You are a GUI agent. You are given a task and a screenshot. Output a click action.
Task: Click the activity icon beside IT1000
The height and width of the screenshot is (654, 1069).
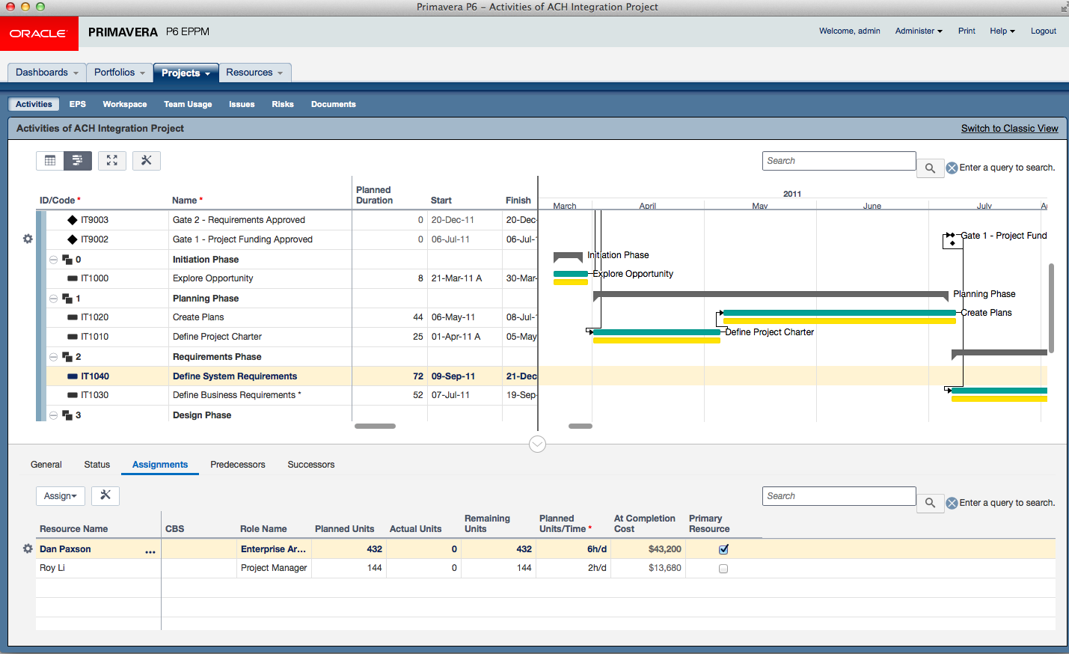(73, 278)
